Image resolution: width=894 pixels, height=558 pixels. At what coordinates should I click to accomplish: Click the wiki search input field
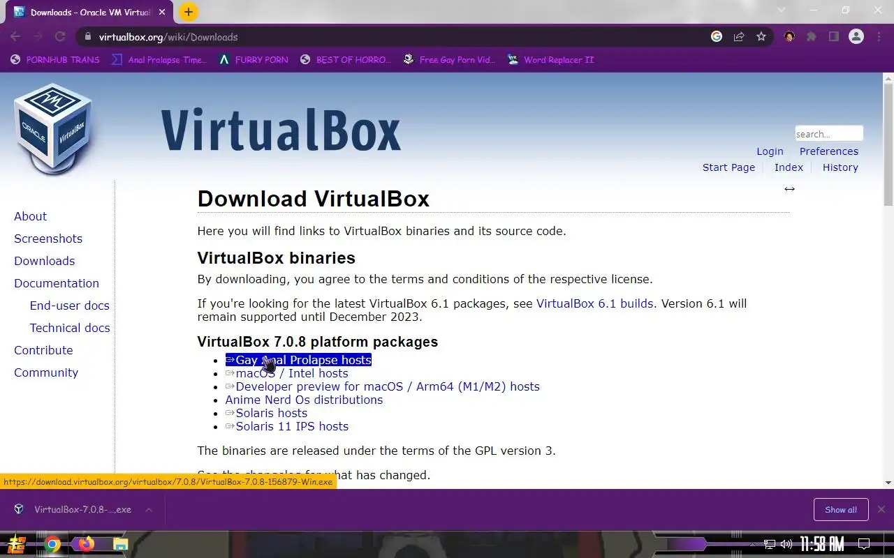coord(829,134)
